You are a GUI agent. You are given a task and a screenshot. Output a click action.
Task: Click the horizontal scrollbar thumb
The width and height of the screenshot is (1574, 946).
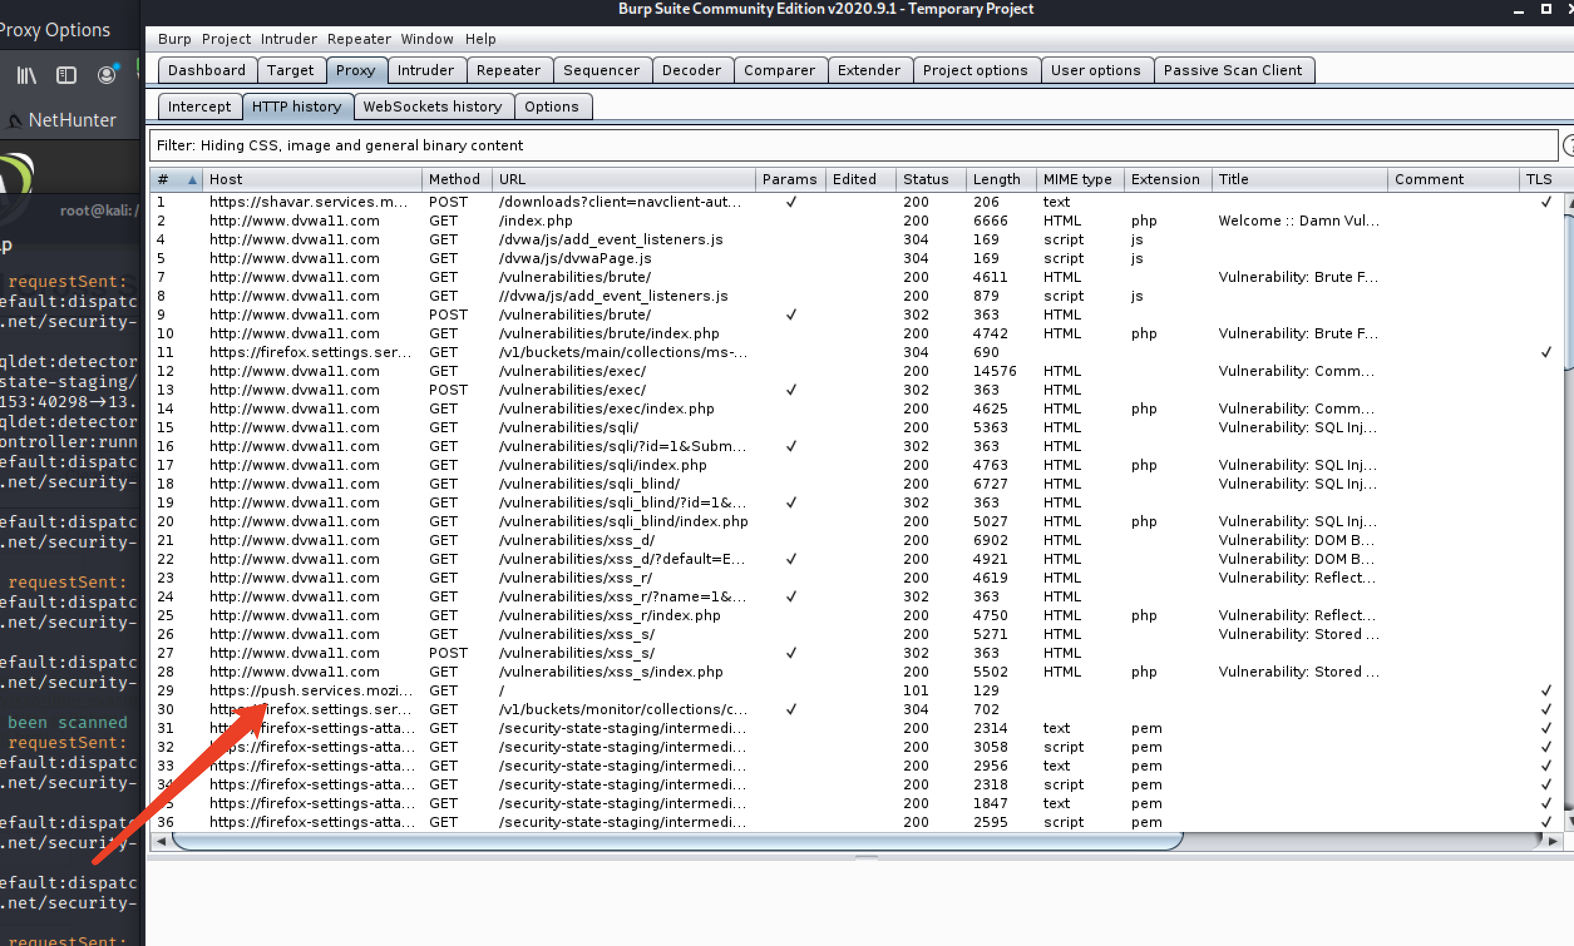pos(676,841)
